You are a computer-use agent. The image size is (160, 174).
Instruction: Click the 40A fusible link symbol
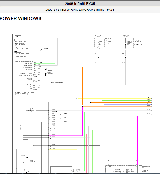(x=126, y=43)
